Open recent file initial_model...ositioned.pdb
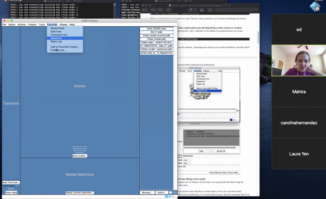The image size is (326, 199). click(156, 50)
